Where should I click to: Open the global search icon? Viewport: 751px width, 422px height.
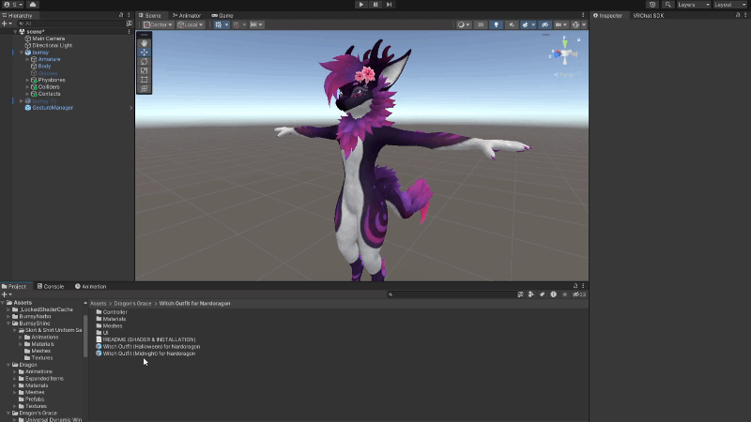pyautogui.click(x=667, y=5)
